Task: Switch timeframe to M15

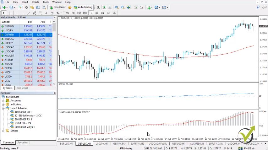Action: coord(79,13)
